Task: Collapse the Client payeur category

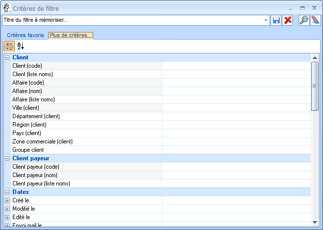Action: (7, 159)
